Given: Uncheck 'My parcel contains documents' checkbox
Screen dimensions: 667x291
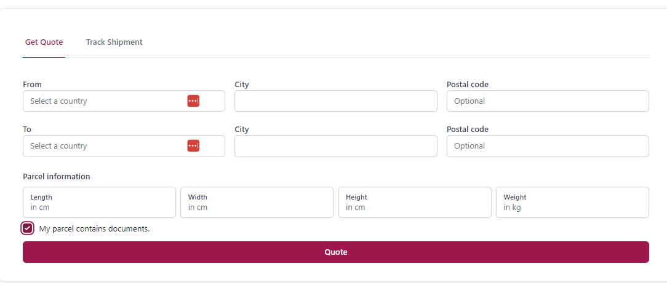Looking at the screenshot, I should pyautogui.click(x=27, y=228).
